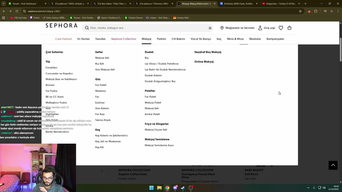Open the Kampanyalar menu
Image resolution: width=342 pixels, height=192 pixels.
click(x=275, y=39)
